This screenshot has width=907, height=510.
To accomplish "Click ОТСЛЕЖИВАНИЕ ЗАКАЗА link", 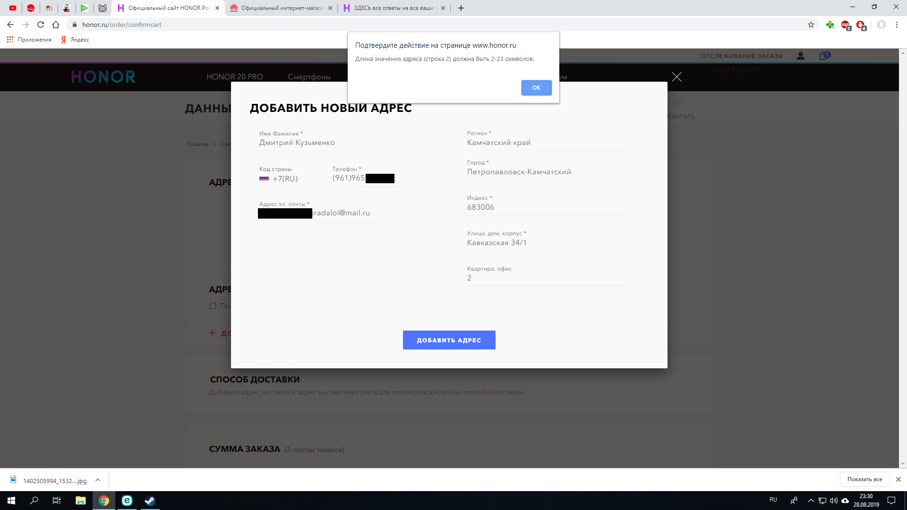I will (742, 56).
